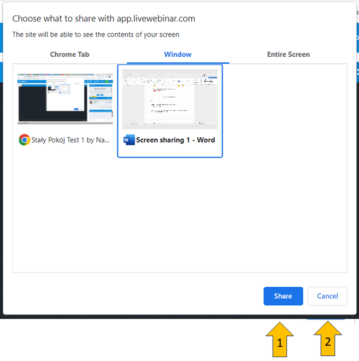Switch to the Chrome Tab tab
This screenshot has width=359, height=361.
pyautogui.click(x=69, y=55)
